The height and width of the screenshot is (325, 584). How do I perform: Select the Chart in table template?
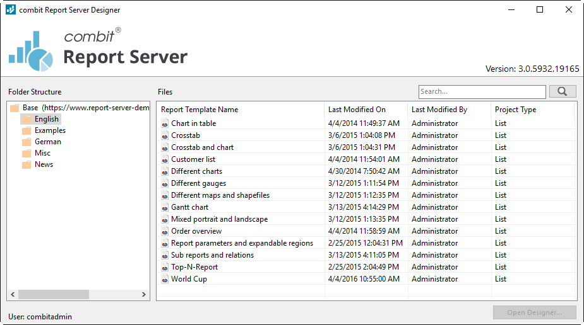click(x=193, y=123)
